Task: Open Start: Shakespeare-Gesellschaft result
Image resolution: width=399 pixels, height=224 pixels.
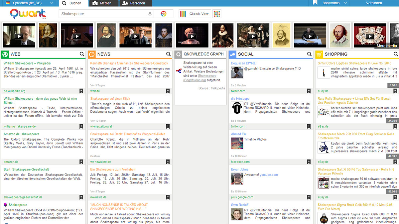Action: 26,169
